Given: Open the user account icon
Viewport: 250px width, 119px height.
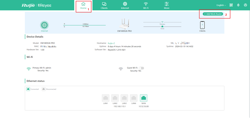Looking at the screenshot, I should (x=245, y=5).
